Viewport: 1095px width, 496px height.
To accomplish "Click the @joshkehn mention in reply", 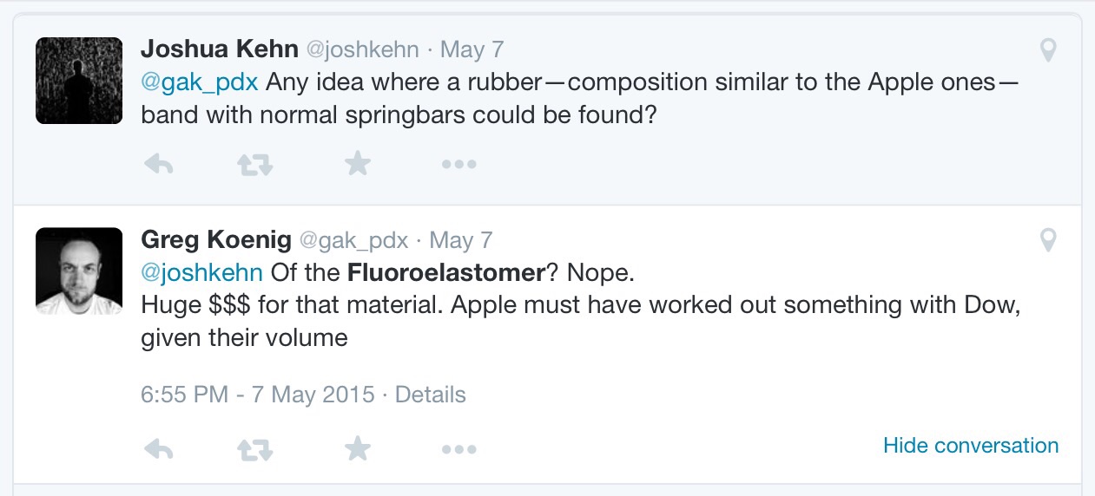I will tap(201, 273).
